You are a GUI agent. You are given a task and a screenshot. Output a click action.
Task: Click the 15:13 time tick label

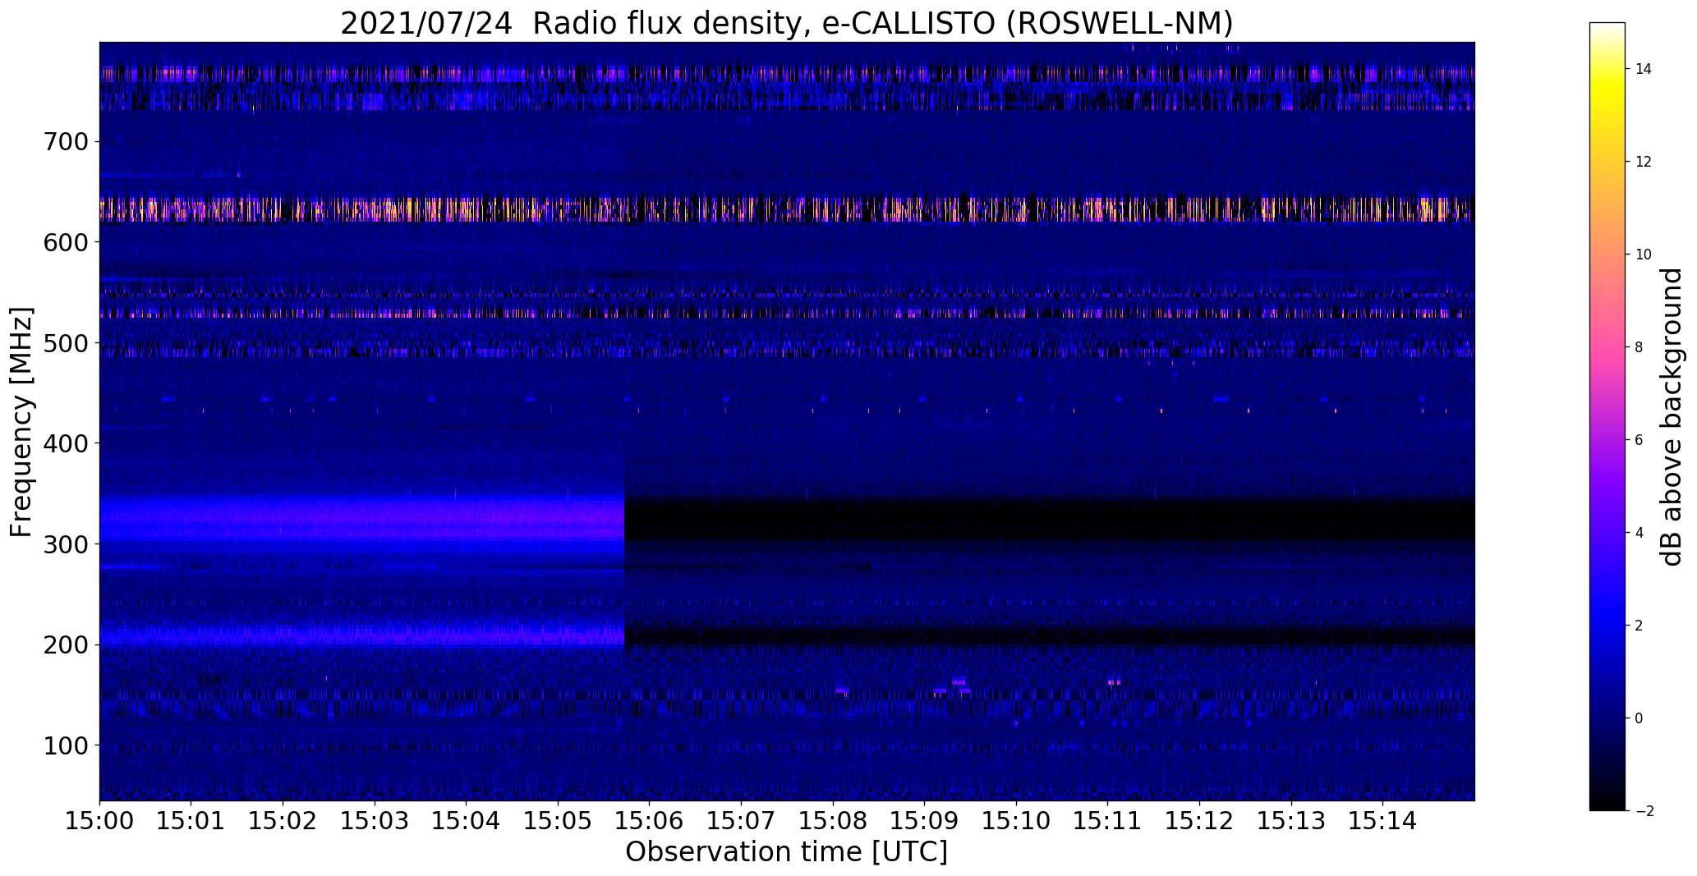click(x=1291, y=820)
